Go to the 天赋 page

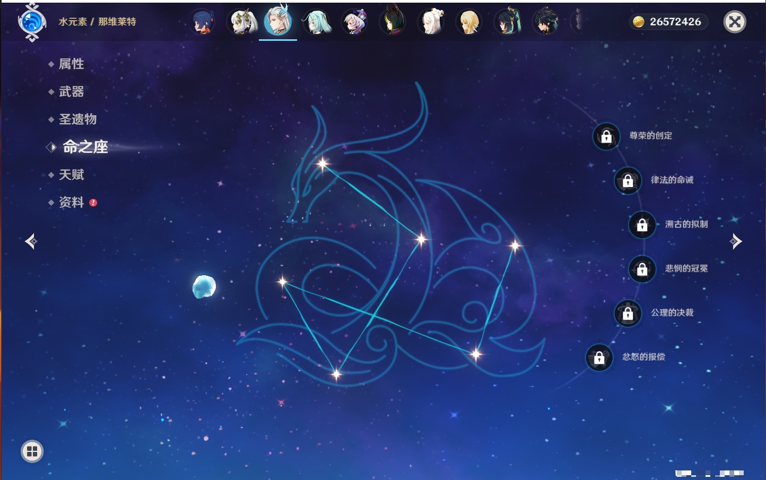tap(71, 175)
